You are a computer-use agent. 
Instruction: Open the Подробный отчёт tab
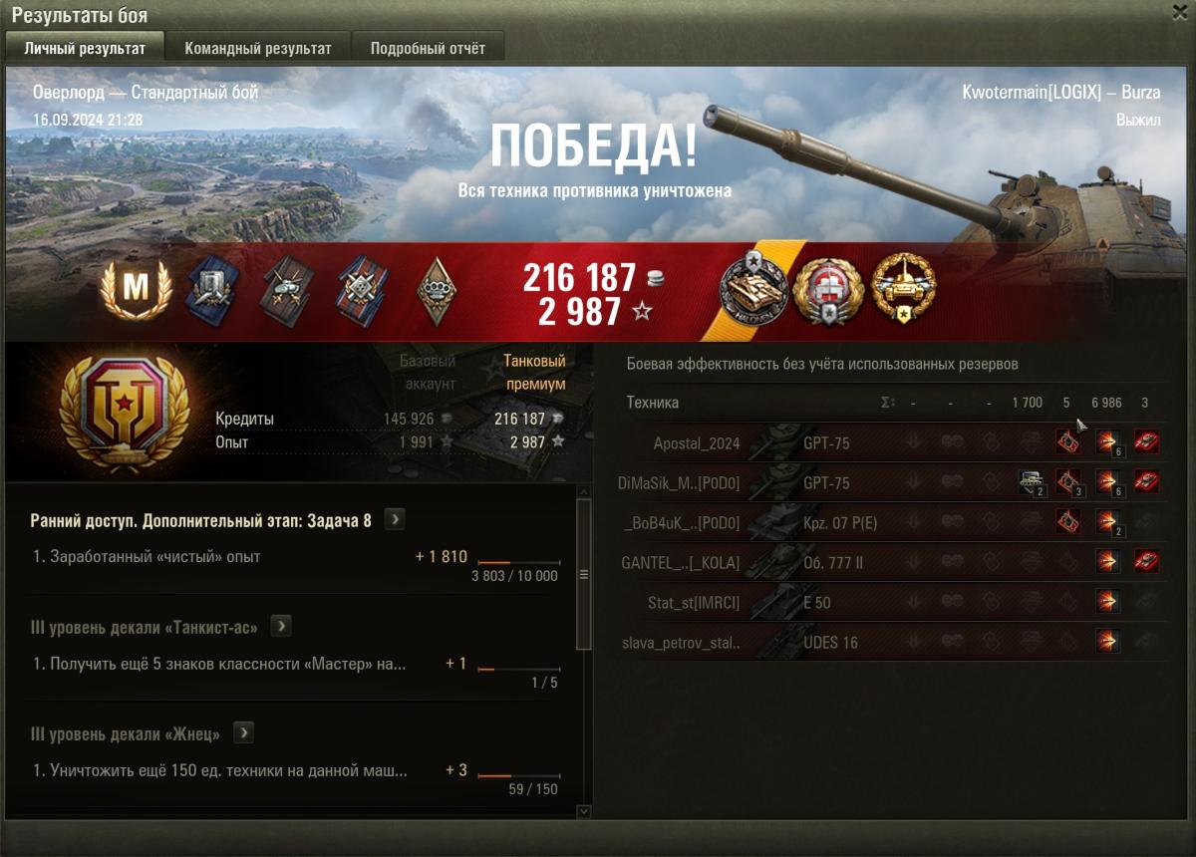(428, 48)
